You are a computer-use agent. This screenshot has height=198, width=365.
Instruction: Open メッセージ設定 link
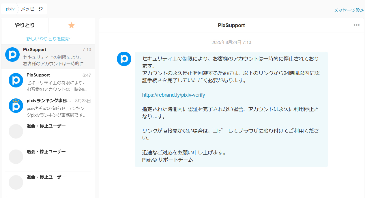(x=349, y=10)
